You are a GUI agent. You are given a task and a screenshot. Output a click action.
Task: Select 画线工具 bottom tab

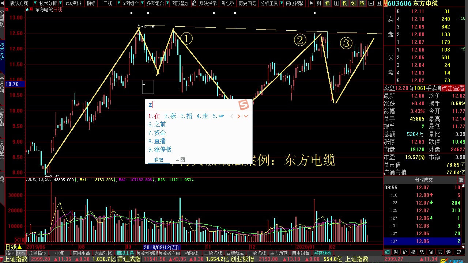[125, 253]
